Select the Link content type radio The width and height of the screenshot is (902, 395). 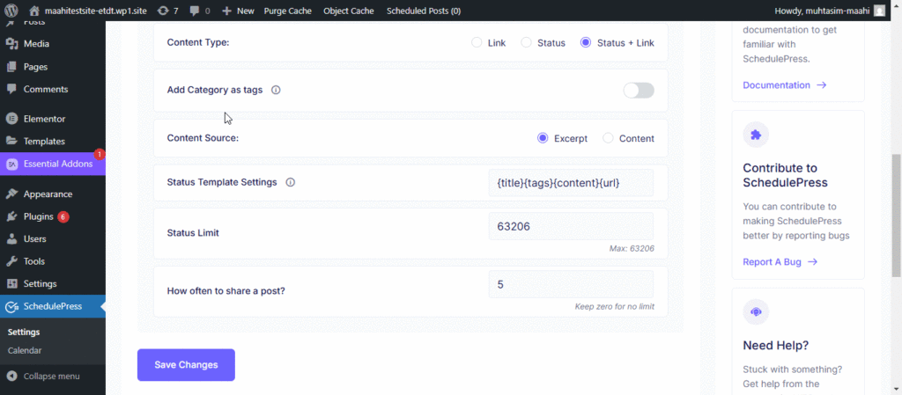[x=477, y=42]
